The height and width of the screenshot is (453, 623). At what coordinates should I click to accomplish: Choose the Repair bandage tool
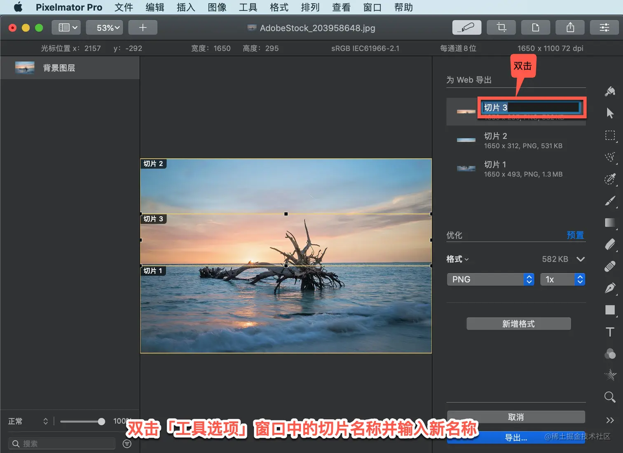610,266
